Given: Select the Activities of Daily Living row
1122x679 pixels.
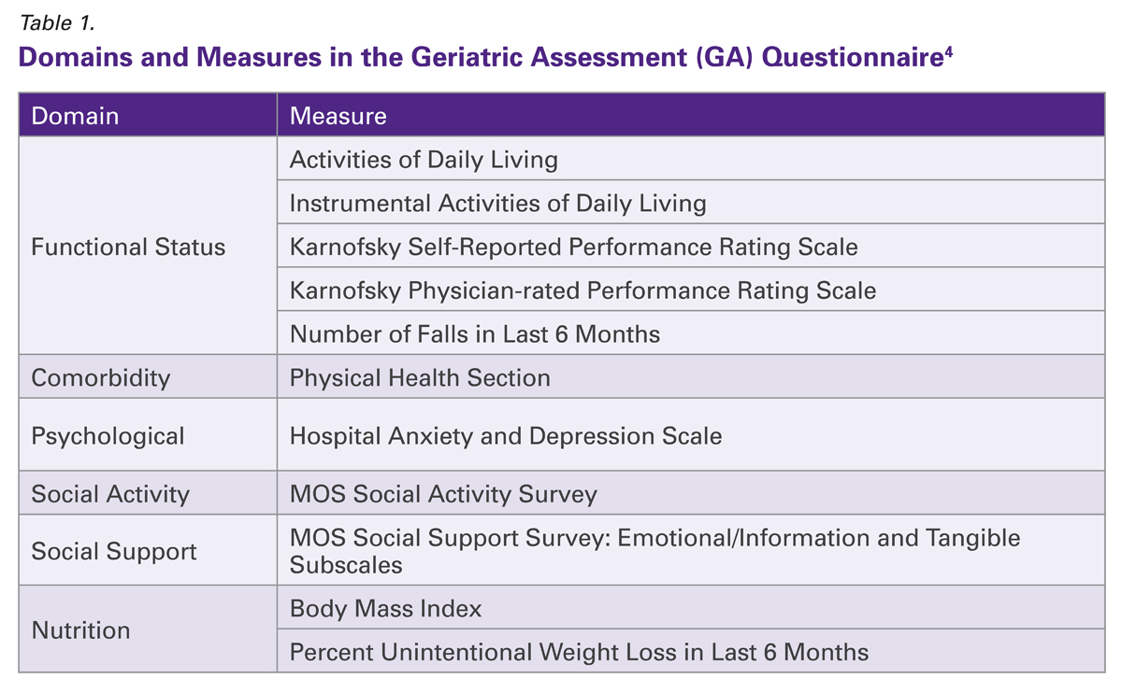Looking at the screenshot, I should point(424,160).
